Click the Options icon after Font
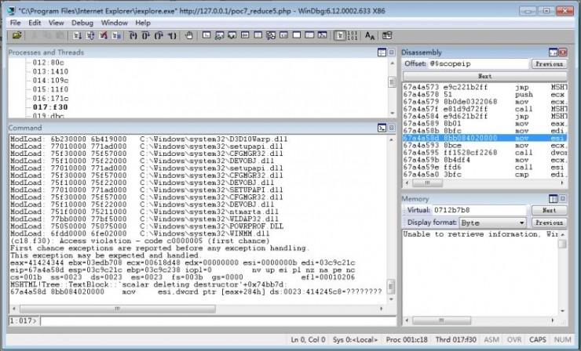Image resolution: width=581 pixels, height=351 pixels. [x=387, y=35]
